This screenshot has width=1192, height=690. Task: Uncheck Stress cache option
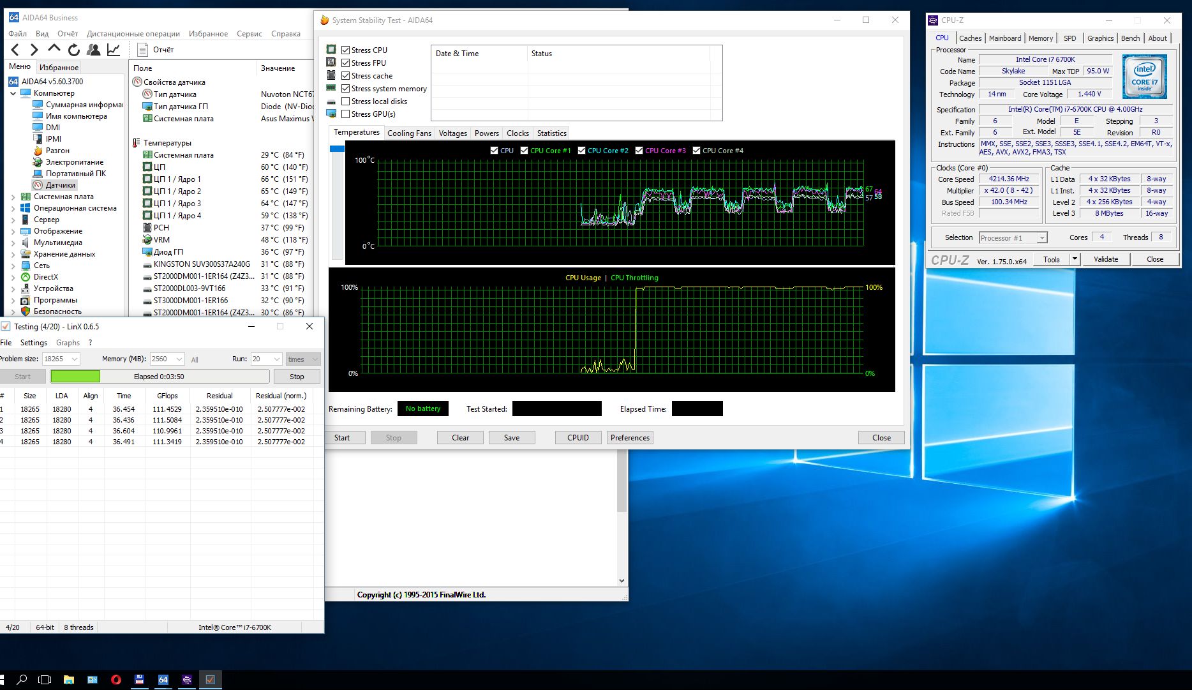coord(345,75)
